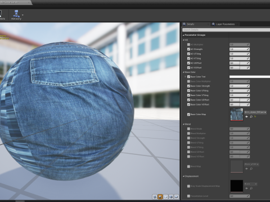The width and height of the screenshot is (270, 202).
Task: Select the fourth preview shape icon in viewport
Action: click(171, 197)
